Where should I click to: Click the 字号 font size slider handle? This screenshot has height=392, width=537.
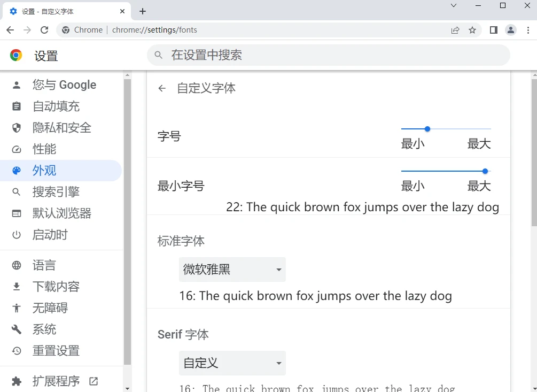(x=427, y=129)
